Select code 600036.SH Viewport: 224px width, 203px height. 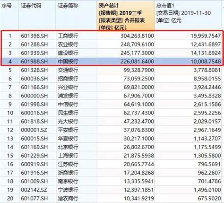(34, 79)
